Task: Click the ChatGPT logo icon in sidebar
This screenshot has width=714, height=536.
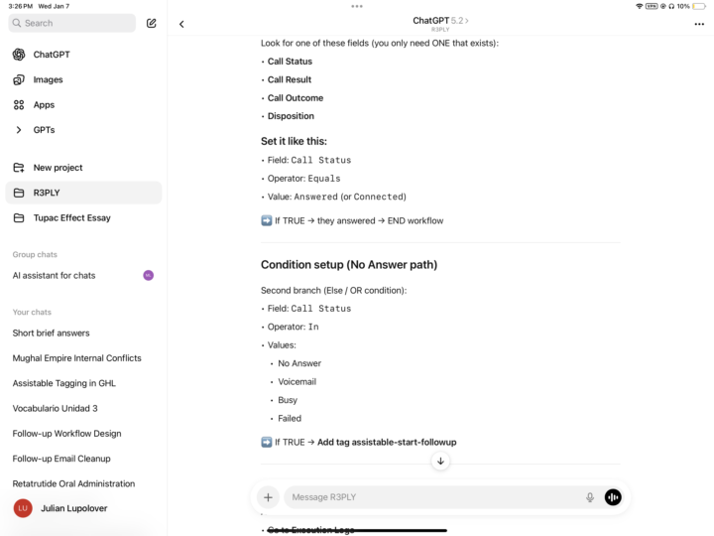Action: coord(19,55)
